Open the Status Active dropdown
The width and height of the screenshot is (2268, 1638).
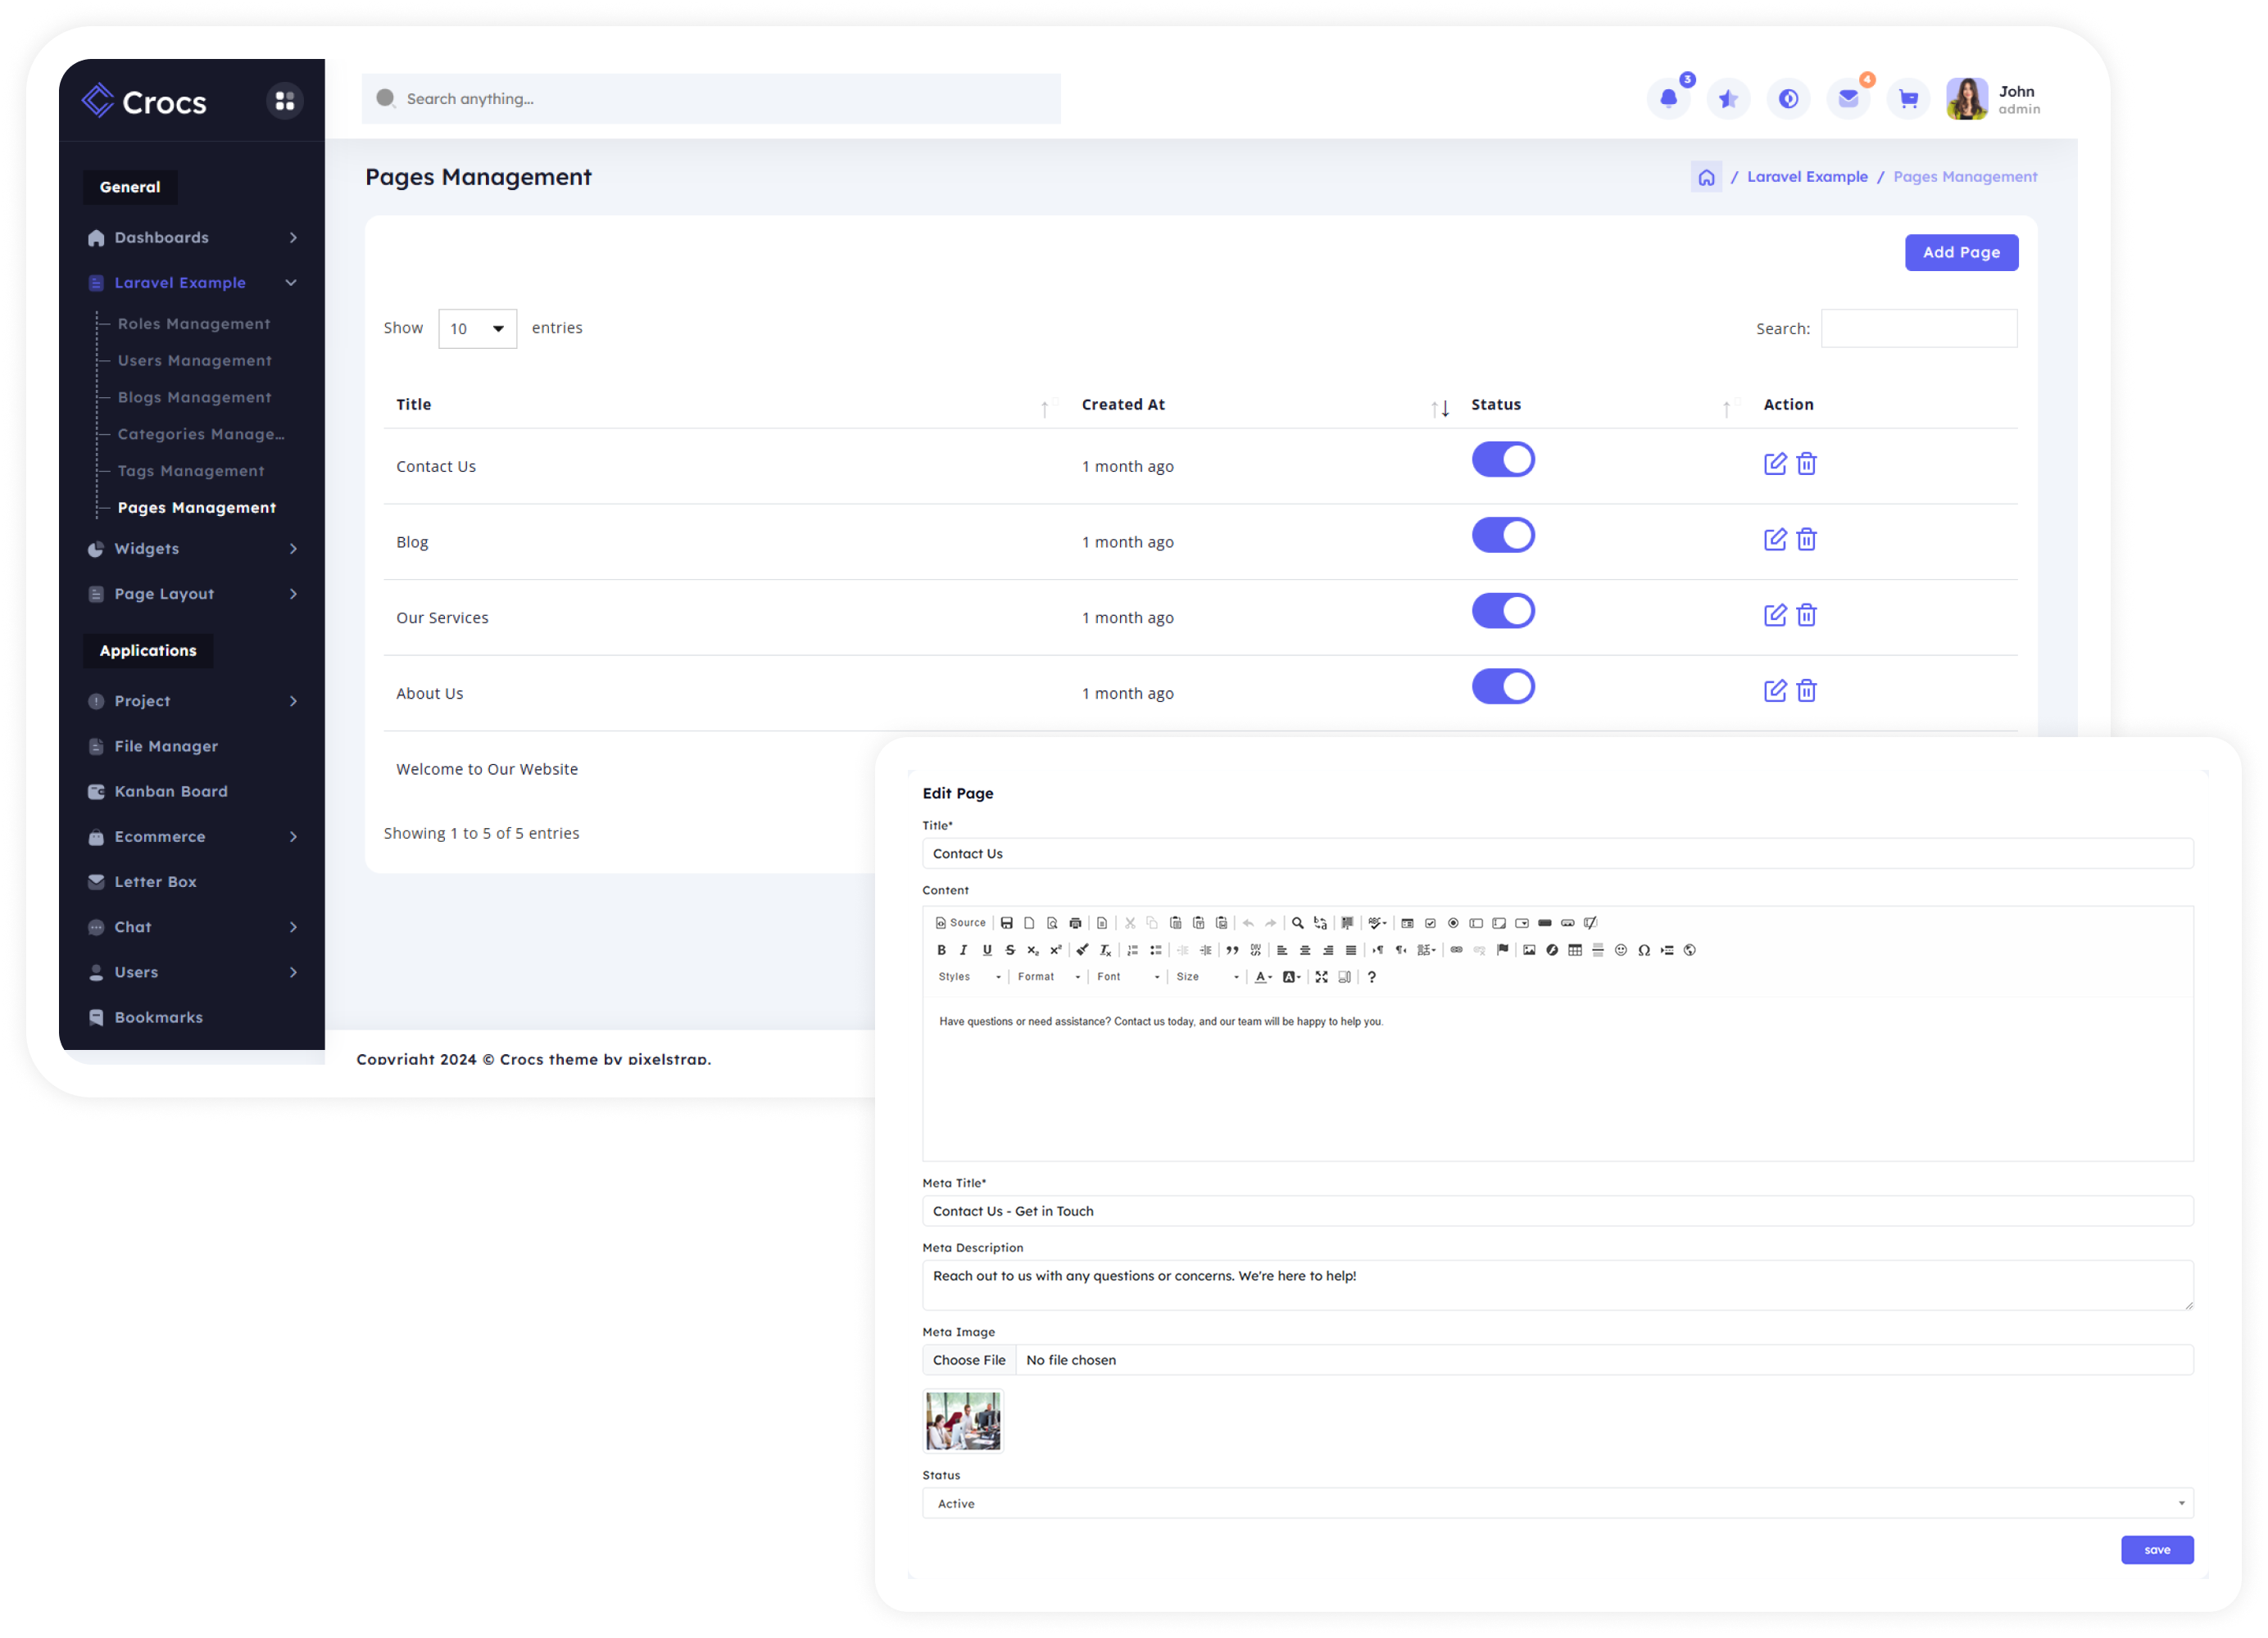point(1557,1503)
